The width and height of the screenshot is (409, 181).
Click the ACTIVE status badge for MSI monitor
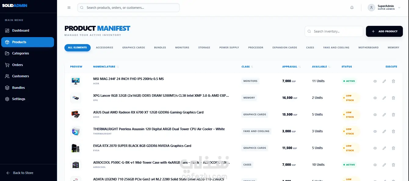[x=349, y=81]
